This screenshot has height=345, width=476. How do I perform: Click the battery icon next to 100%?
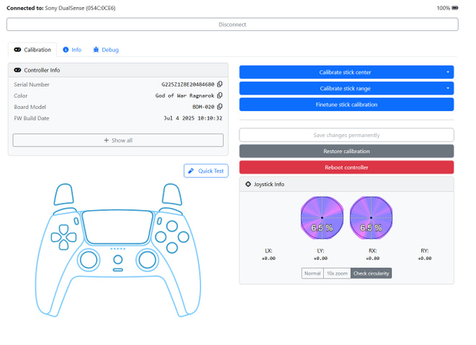tap(455, 8)
